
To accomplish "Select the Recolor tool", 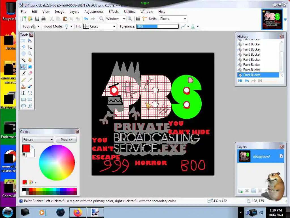I will [x=30, y=86].
